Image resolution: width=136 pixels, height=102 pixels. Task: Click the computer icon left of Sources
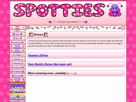pyautogui.click(x=13, y=76)
